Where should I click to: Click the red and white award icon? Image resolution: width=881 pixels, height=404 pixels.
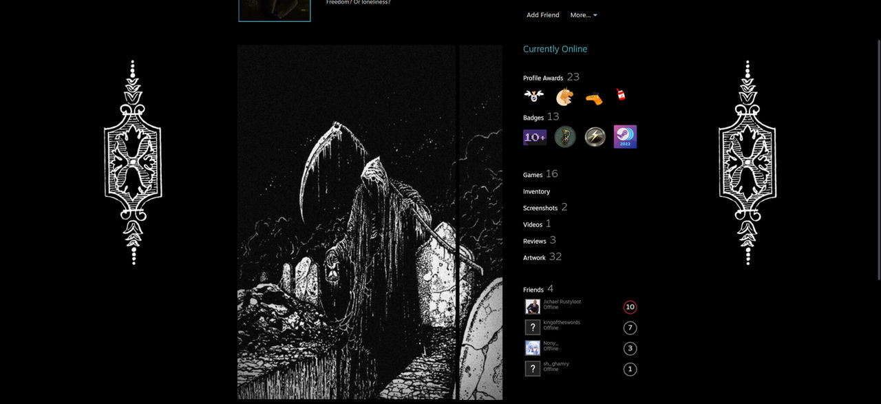coord(621,95)
